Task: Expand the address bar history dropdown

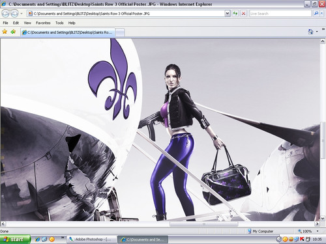Action: (x=227, y=14)
